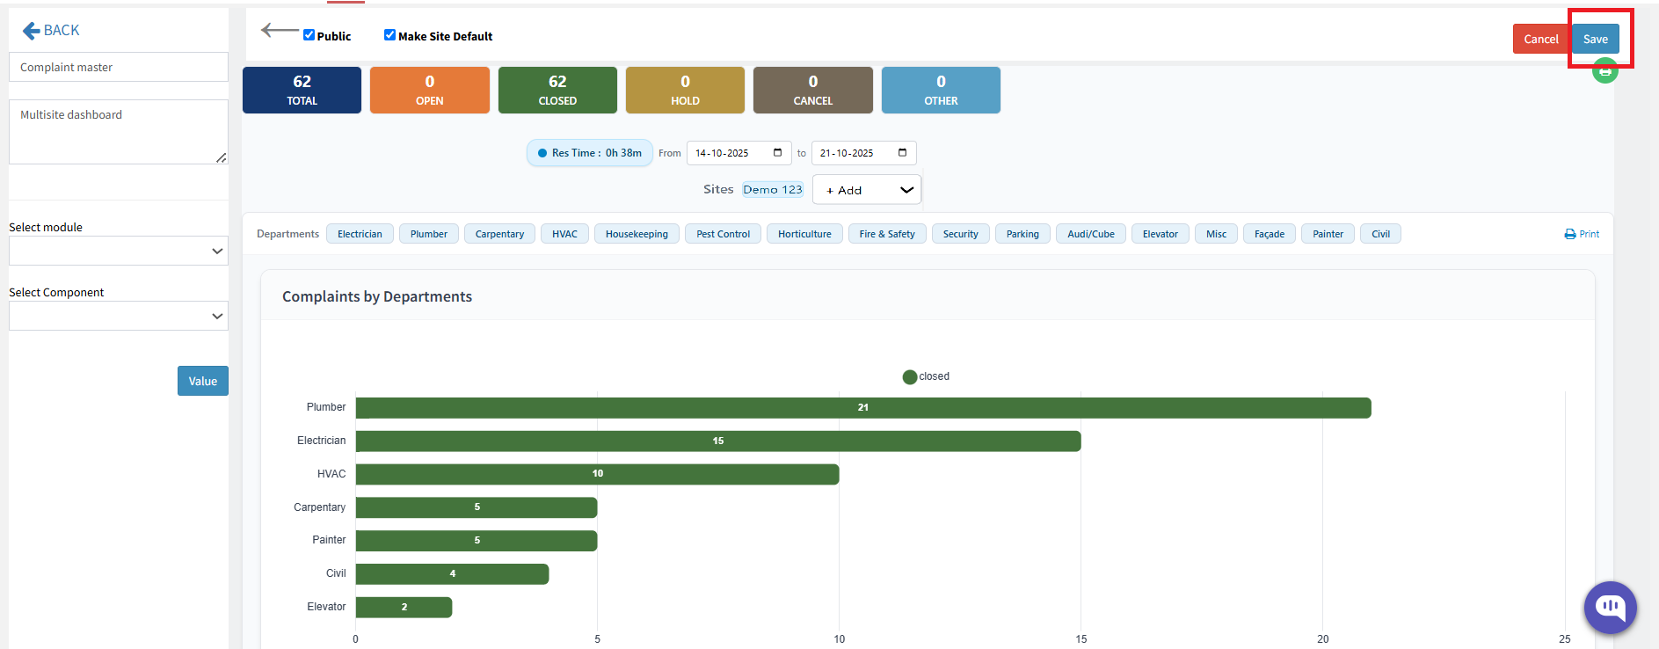Click the Print icon in Departments row

pyautogui.click(x=1570, y=234)
